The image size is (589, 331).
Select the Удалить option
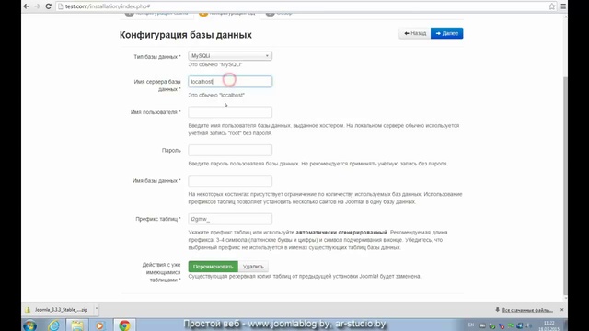(x=253, y=267)
